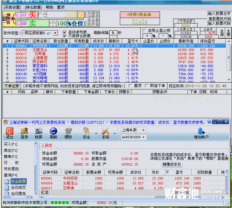Click the holdings list vertical scrollbar thumb
Image resolution: width=232 pixels, height=208 pixels.
coord(229,57)
